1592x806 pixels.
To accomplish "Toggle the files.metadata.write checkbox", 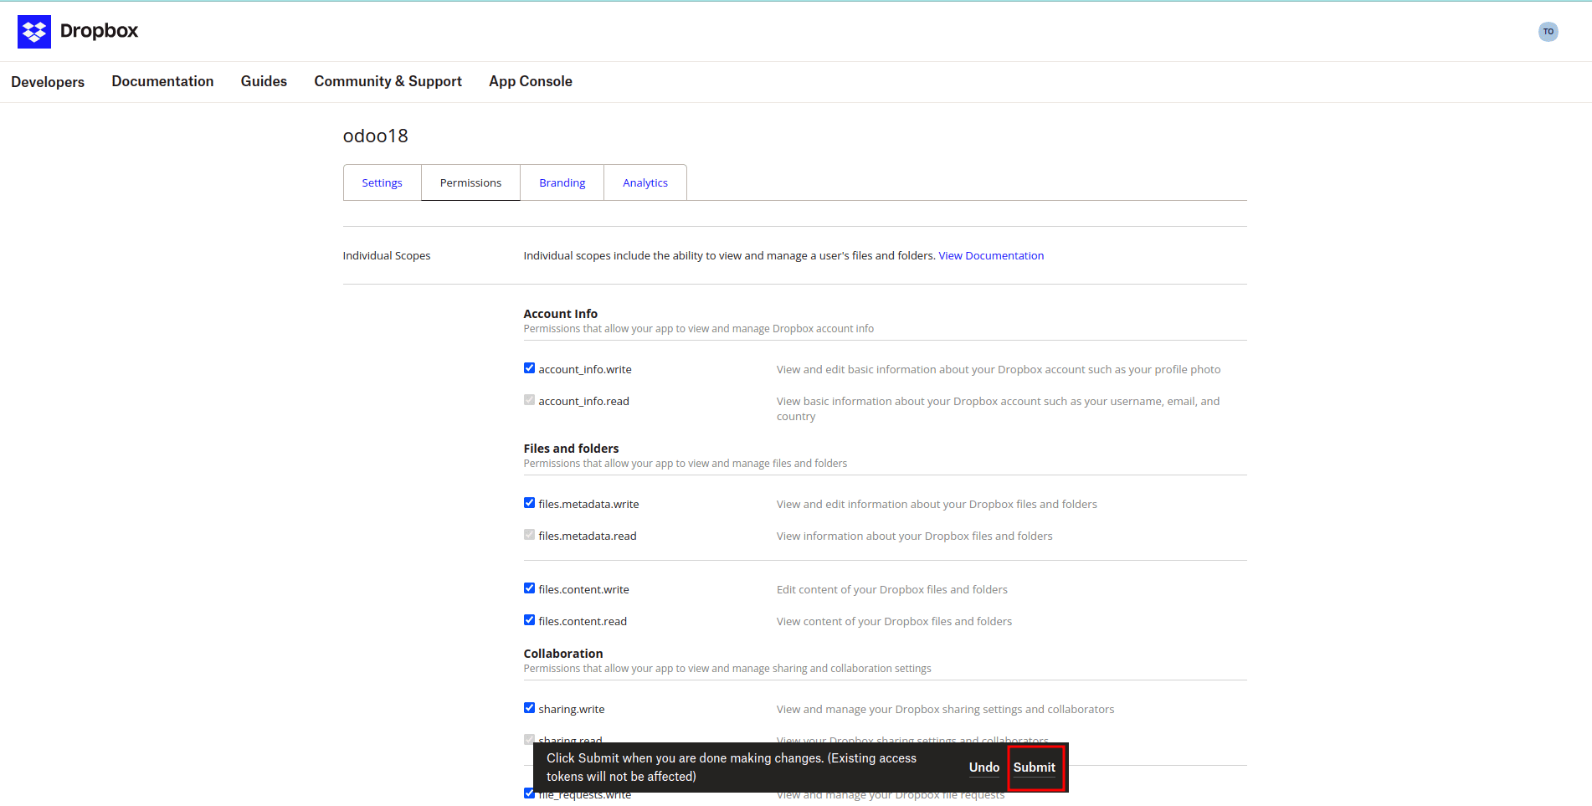I will [529, 503].
